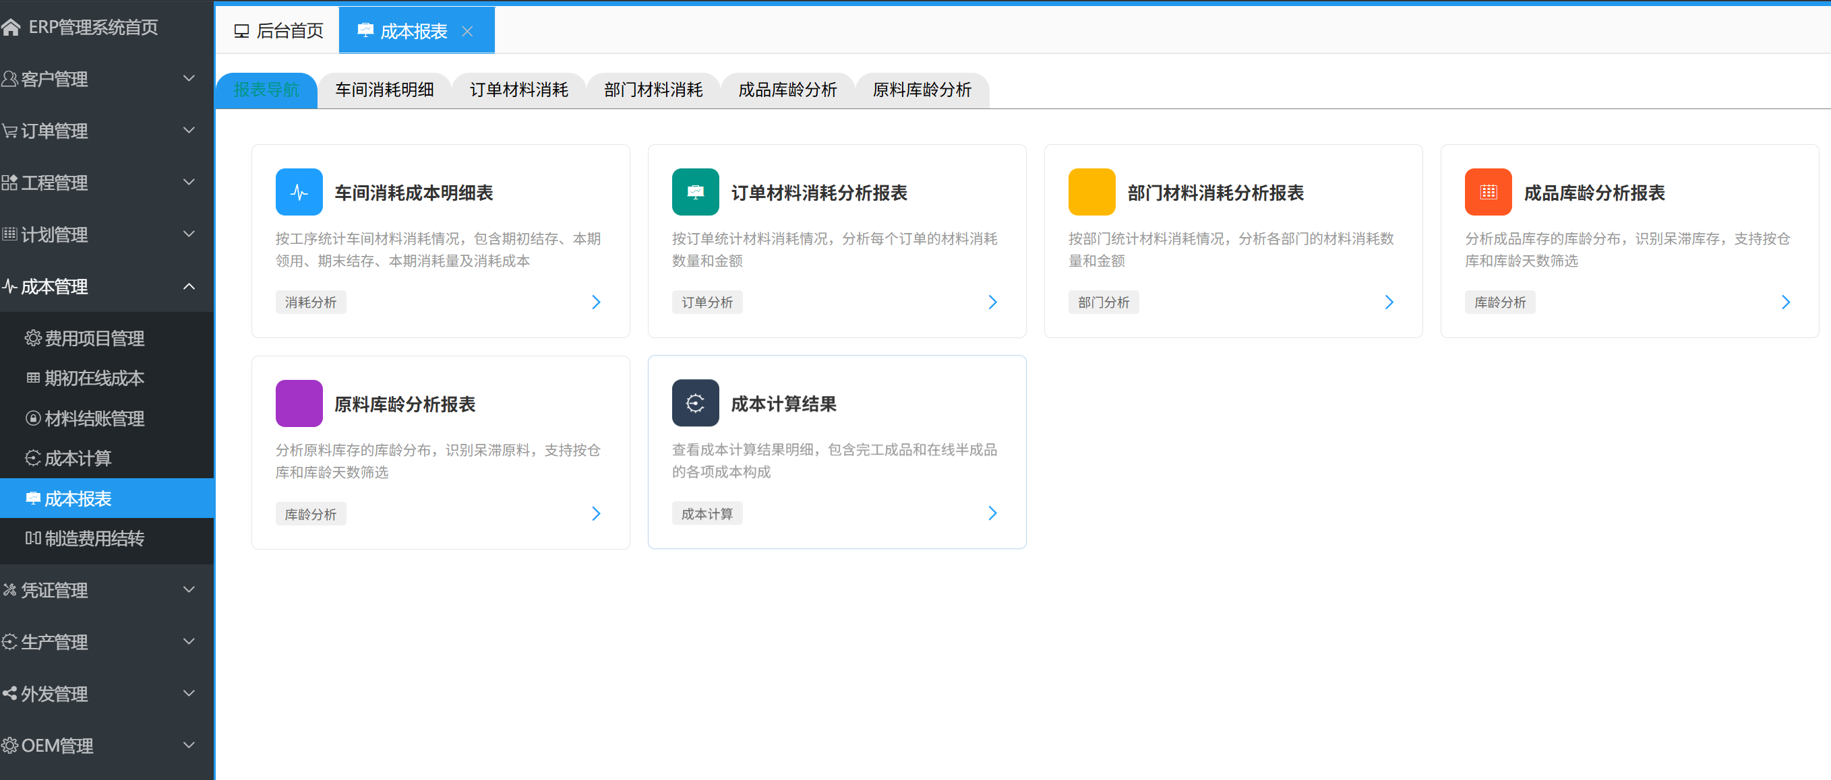Click the dark icon on 成本计算结果 card

[x=695, y=403]
